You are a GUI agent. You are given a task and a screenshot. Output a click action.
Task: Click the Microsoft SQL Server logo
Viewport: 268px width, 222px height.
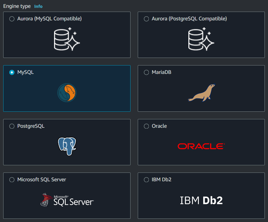[x=67, y=200]
